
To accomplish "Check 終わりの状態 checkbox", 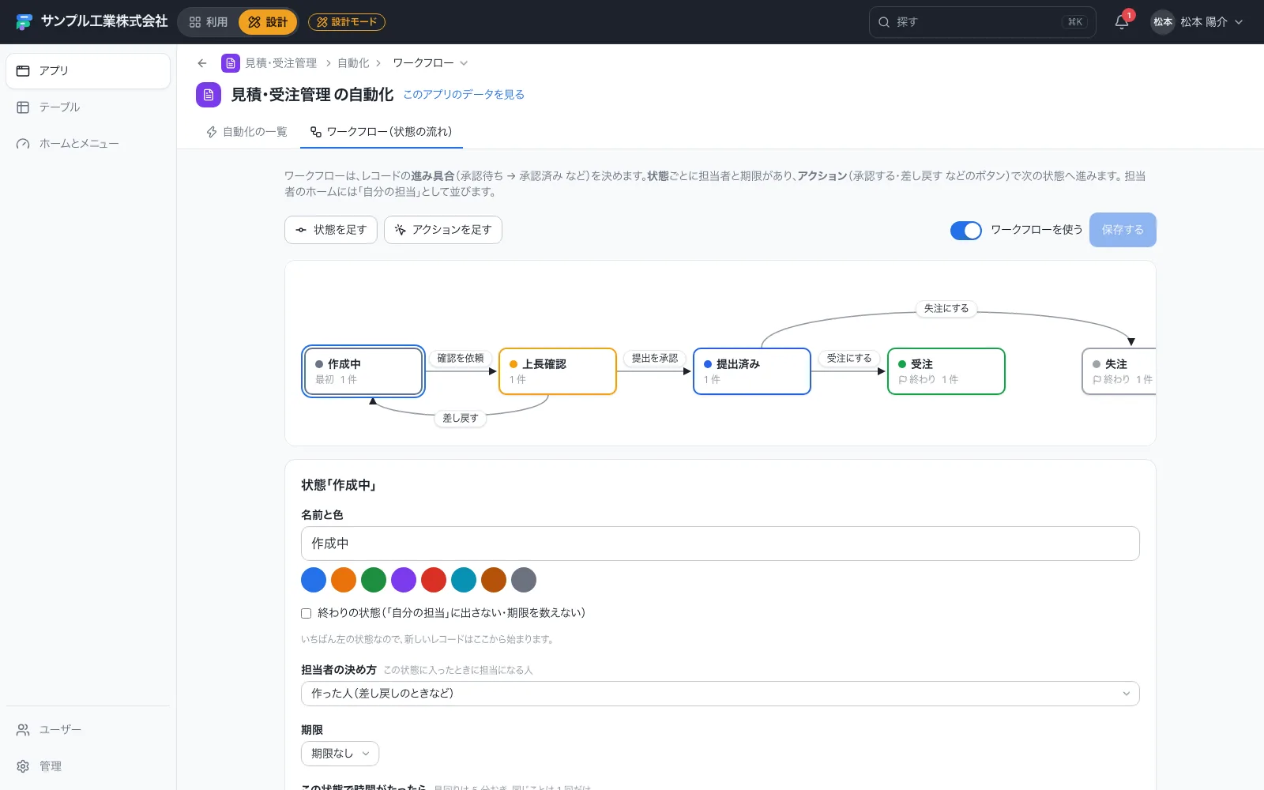I will click(307, 613).
